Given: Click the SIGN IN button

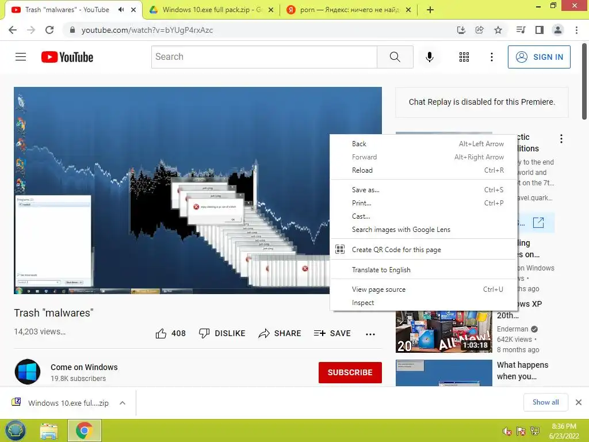Looking at the screenshot, I should coord(539,57).
